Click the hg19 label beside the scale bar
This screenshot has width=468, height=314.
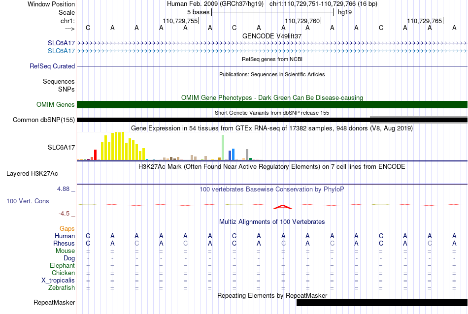[345, 12]
